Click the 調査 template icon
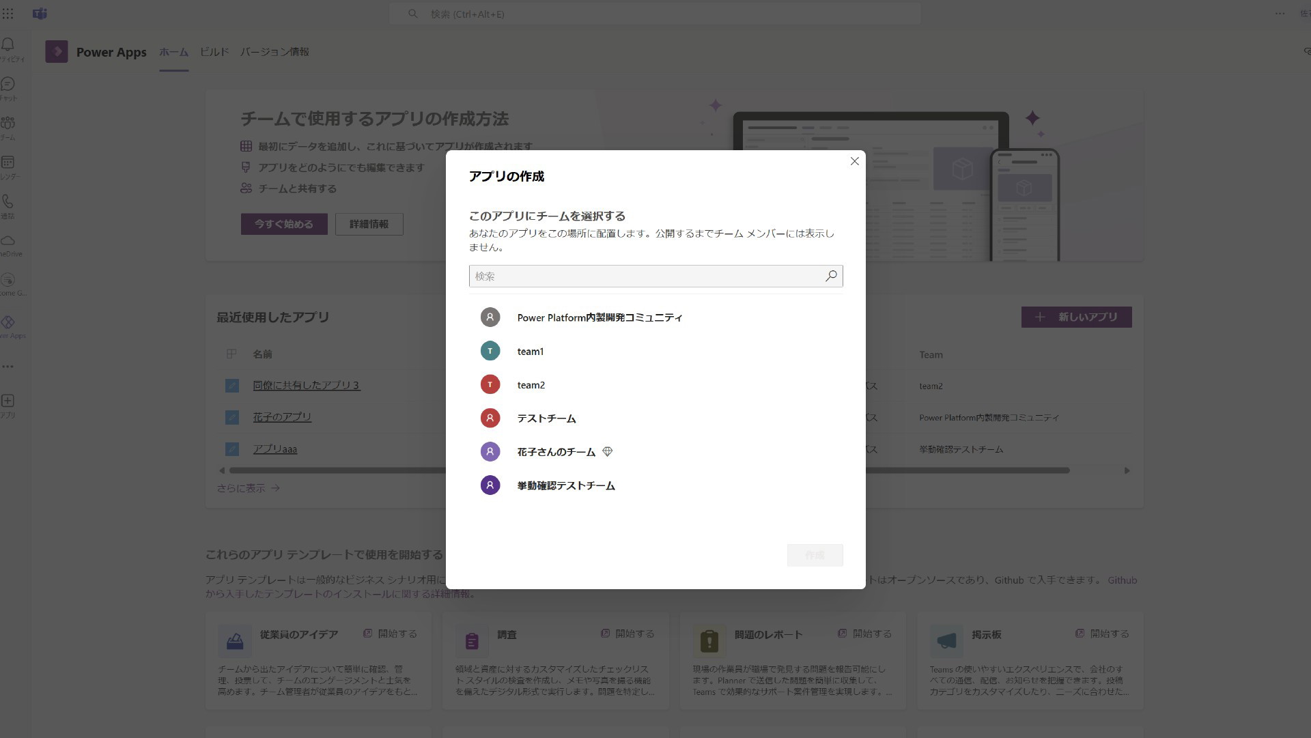 pyautogui.click(x=472, y=641)
